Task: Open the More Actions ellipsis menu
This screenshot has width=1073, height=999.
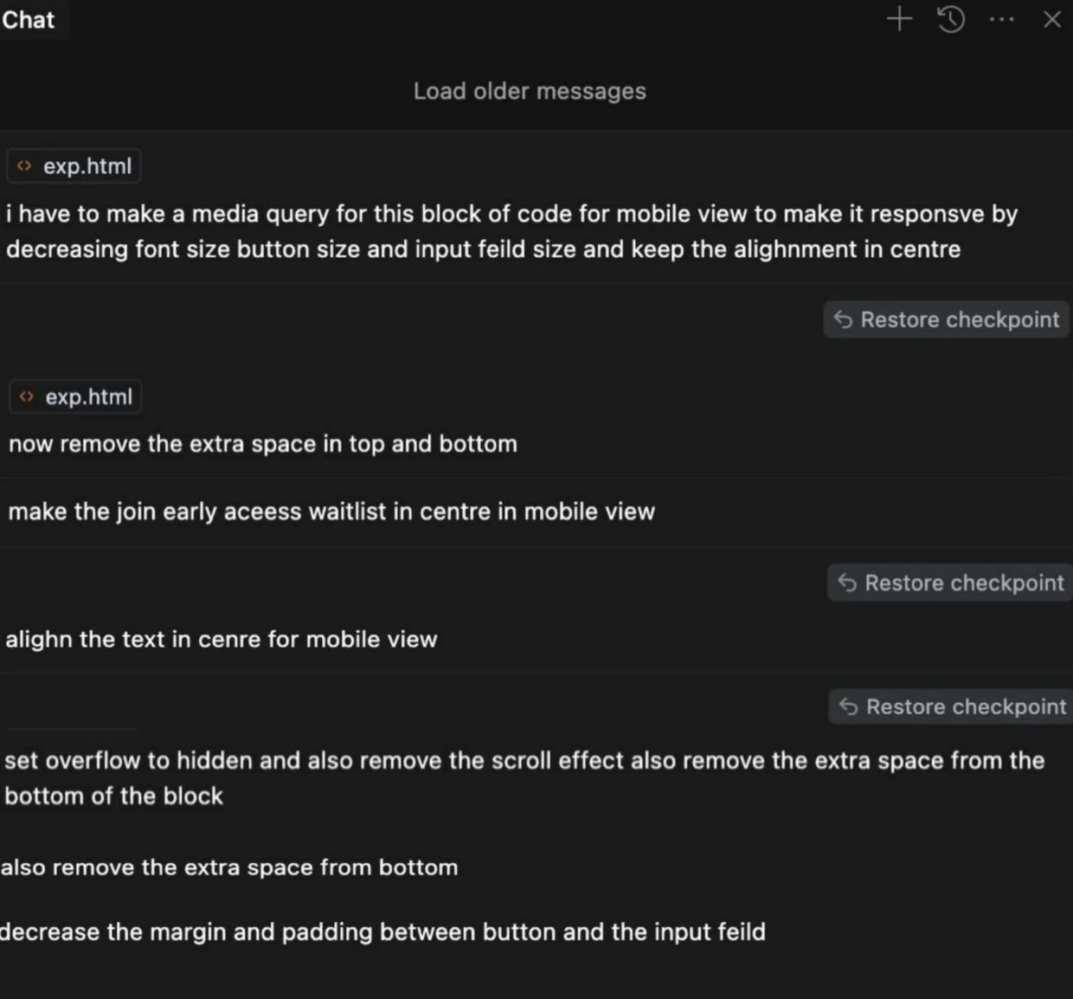Action: pyautogui.click(x=1001, y=19)
